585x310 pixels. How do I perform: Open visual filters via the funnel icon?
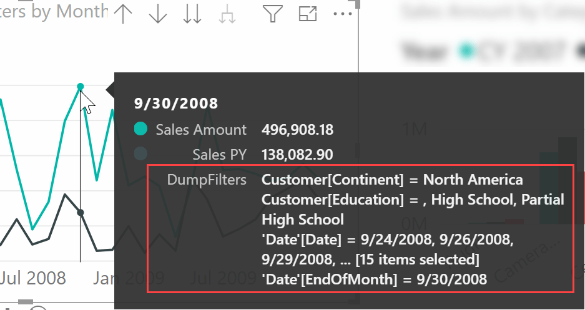click(x=272, y=13)
